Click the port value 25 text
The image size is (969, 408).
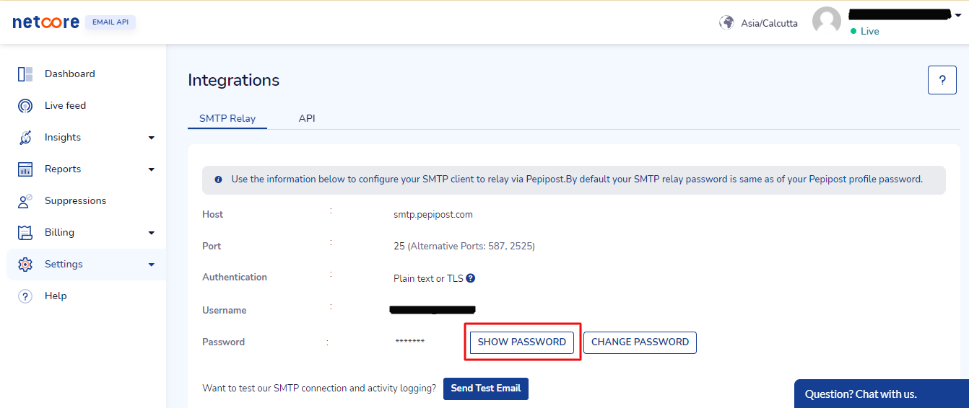tap(399, 247)
